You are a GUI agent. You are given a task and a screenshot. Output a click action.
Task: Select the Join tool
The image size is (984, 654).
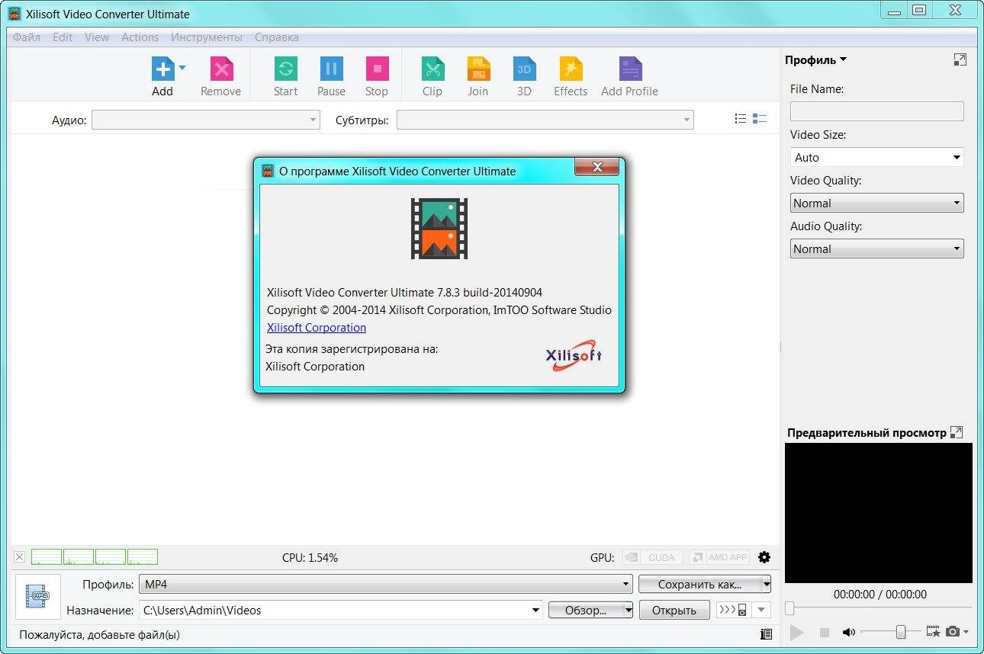pos(478,69)
